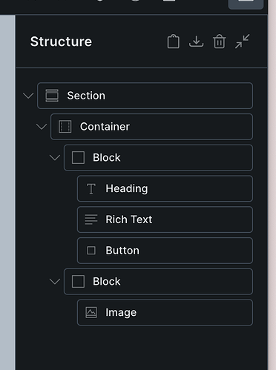Click the collapse-all arrows icon
276x370 pixels.
[242, 42]
